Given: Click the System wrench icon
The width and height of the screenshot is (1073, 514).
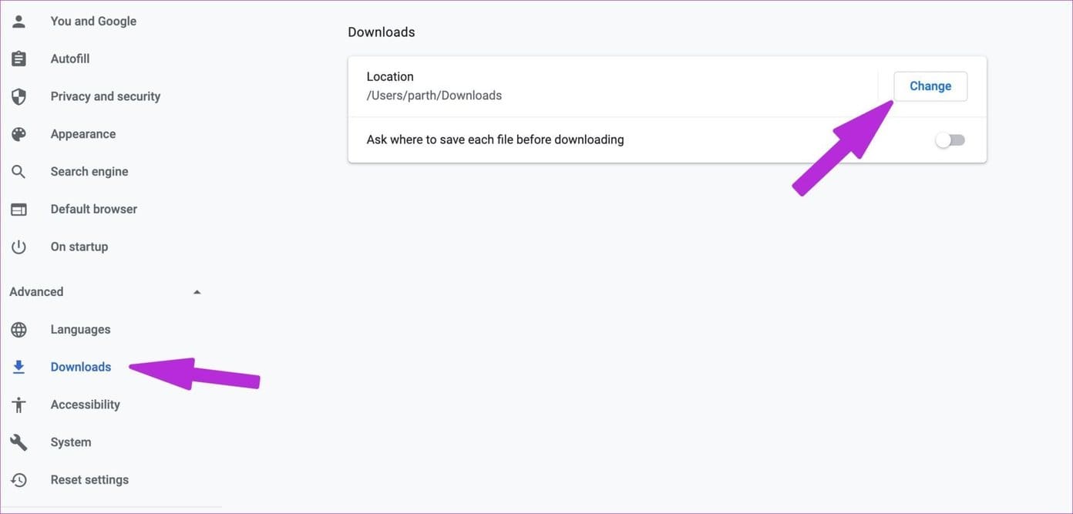Looking at the screenshot, I should click(18, 442).
